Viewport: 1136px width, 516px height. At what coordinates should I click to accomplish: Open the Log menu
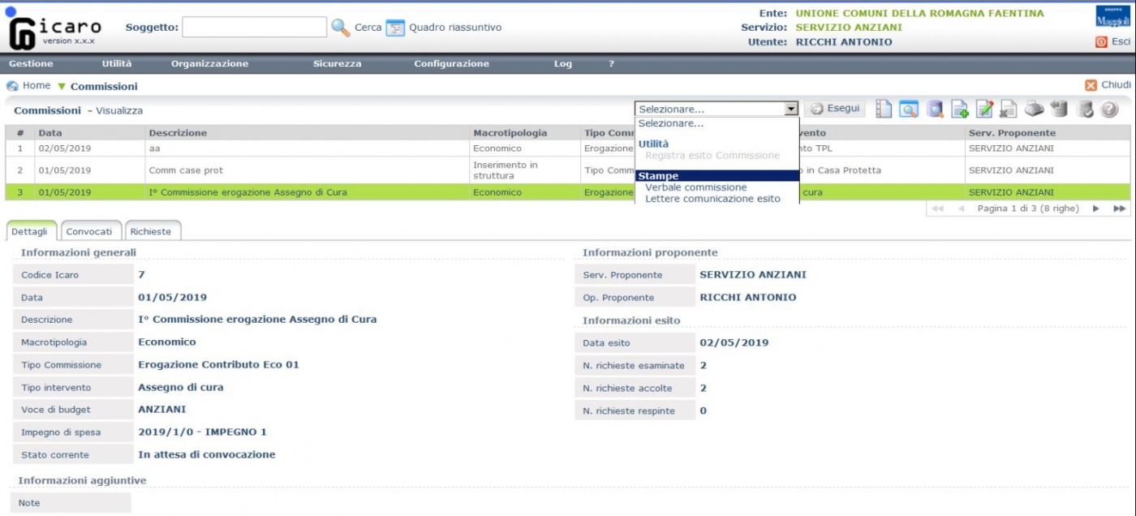563,63
